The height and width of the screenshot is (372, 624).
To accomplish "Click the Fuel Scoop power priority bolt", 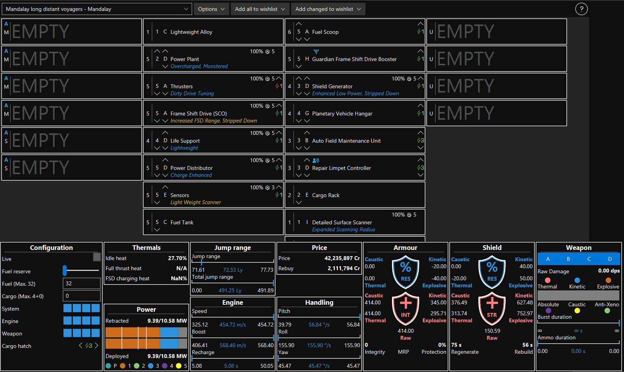I will (x=420, y=32).
